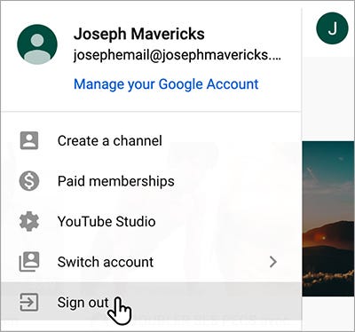Click the Joseph Mavericks name text

[x=139, y=34]
